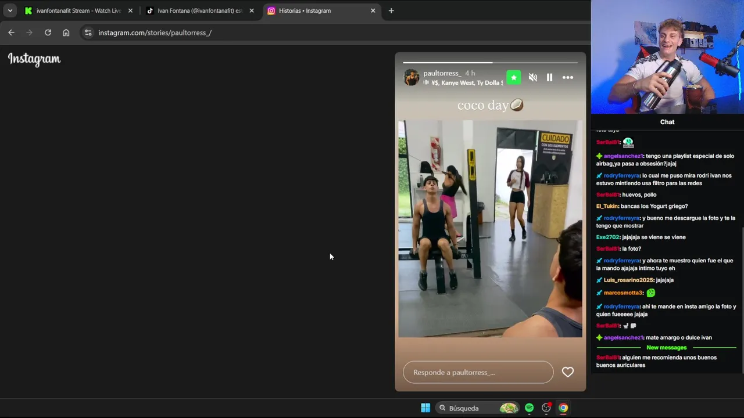Switch to the ivanfontanafit Stream Kick tab
This screenshot has height=418, width=744.
click(x=79, y=10)
